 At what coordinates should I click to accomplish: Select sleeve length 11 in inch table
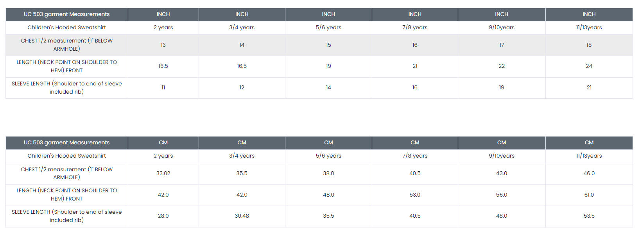(163, 87)
